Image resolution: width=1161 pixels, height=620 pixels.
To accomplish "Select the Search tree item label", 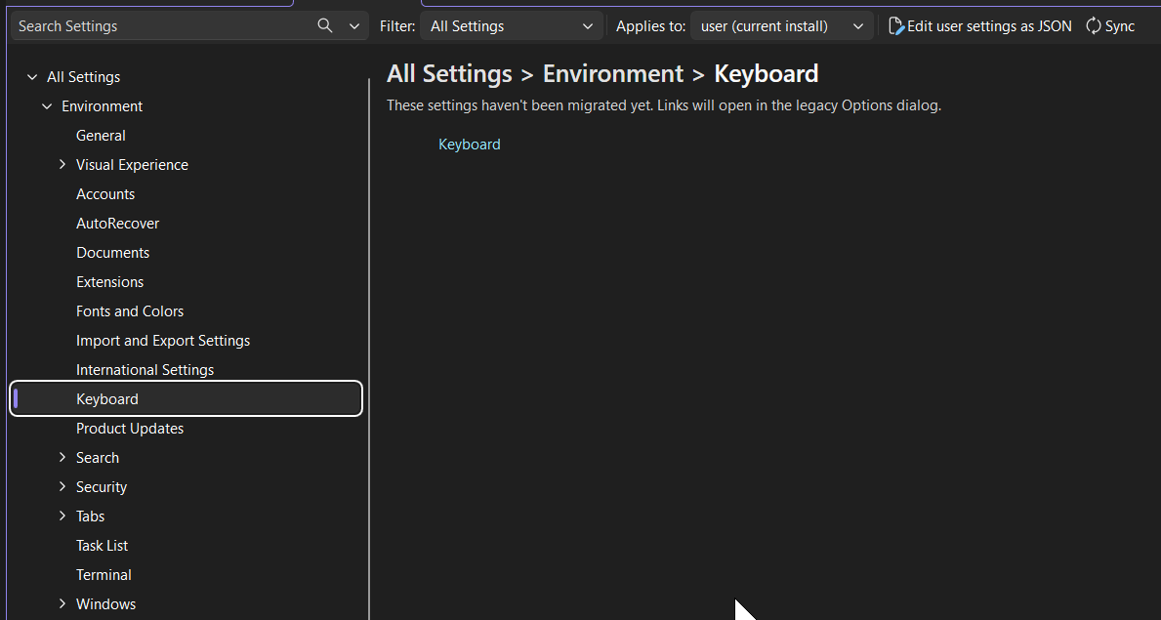I will coord(98,458).
